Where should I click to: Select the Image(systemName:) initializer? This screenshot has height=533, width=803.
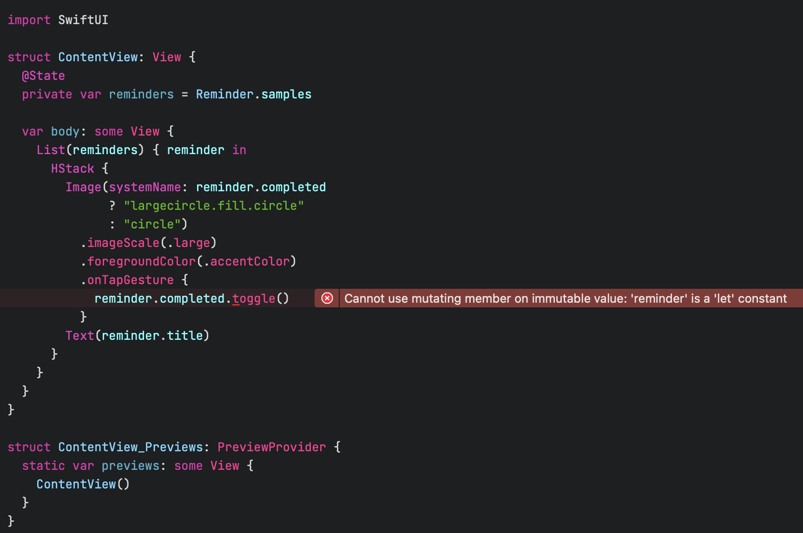[139, 187]
